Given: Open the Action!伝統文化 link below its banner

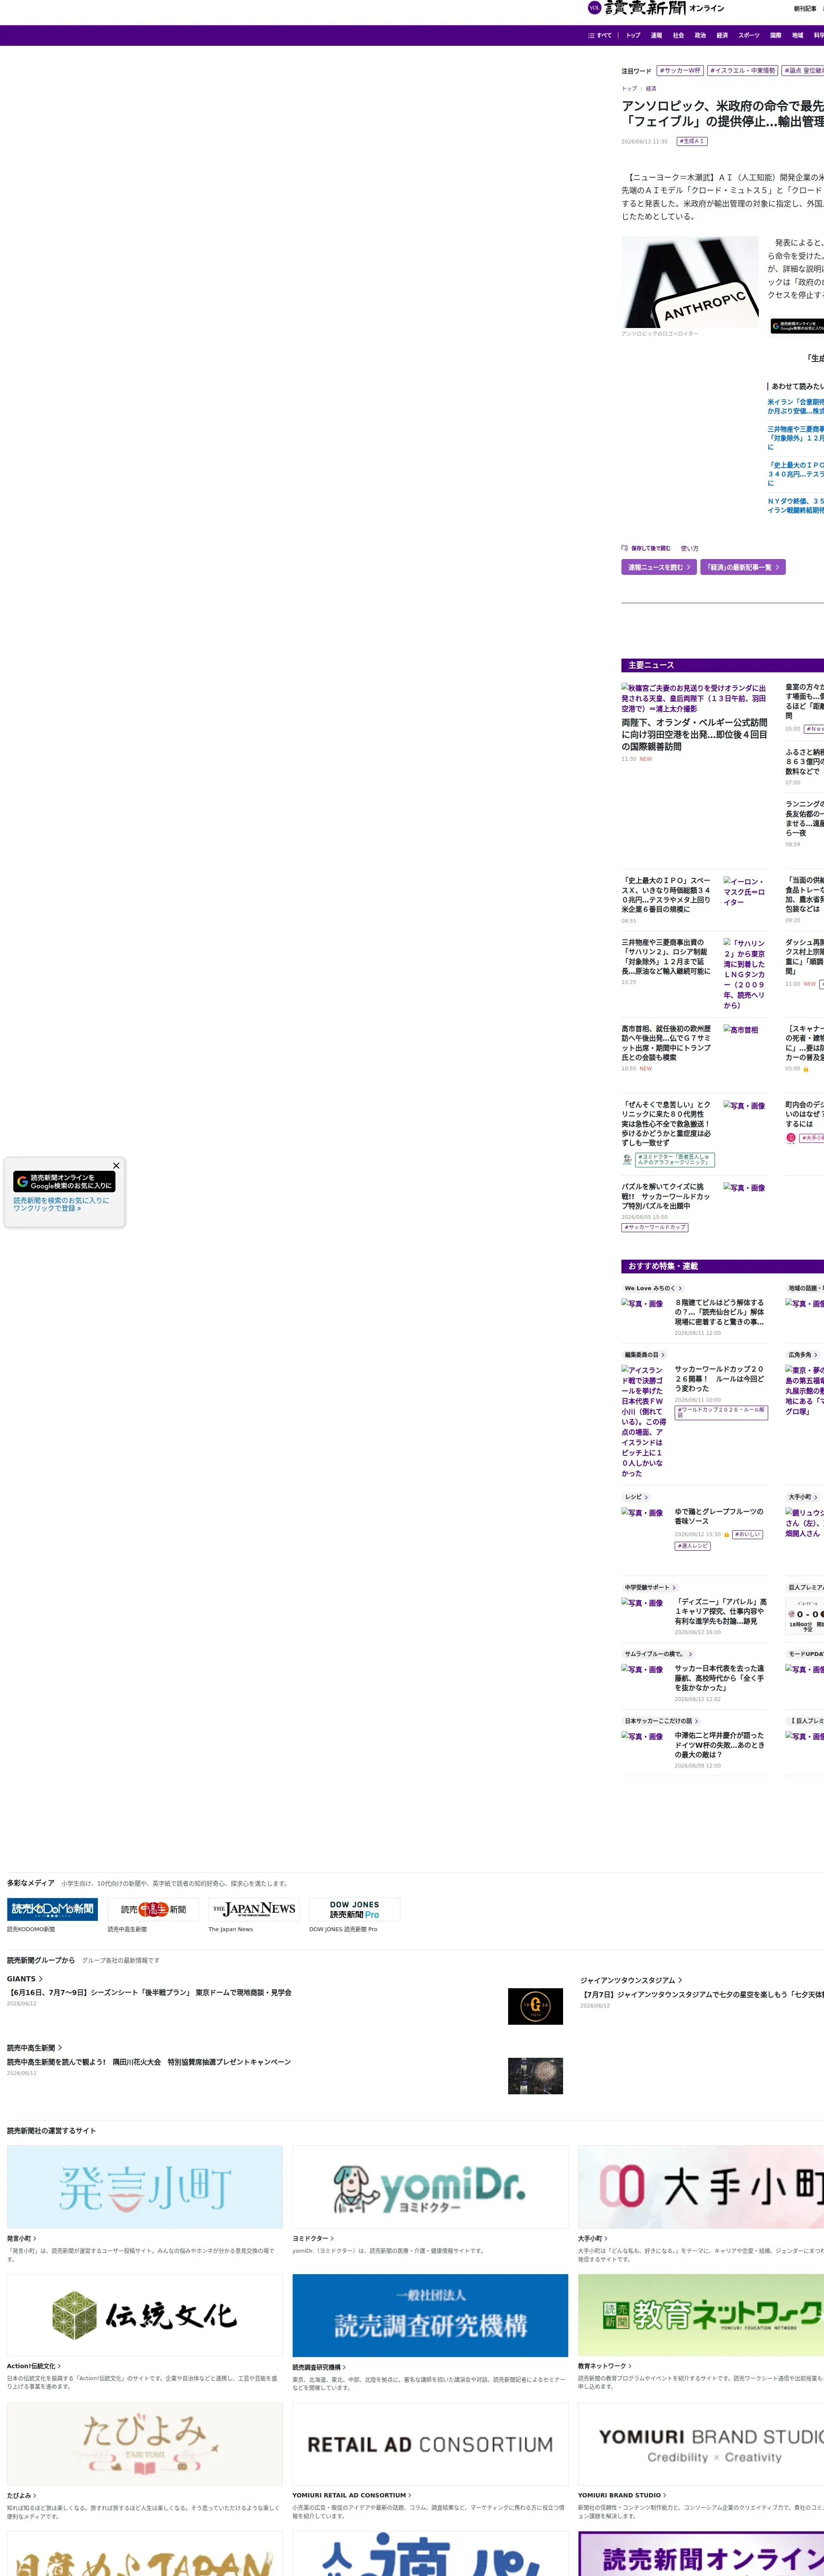Looking at the screenshot, I should pyautogui.click(x=34, y=2366).
